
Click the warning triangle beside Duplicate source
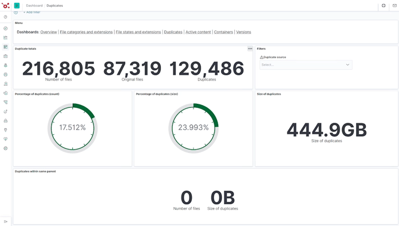click(262, 57)
